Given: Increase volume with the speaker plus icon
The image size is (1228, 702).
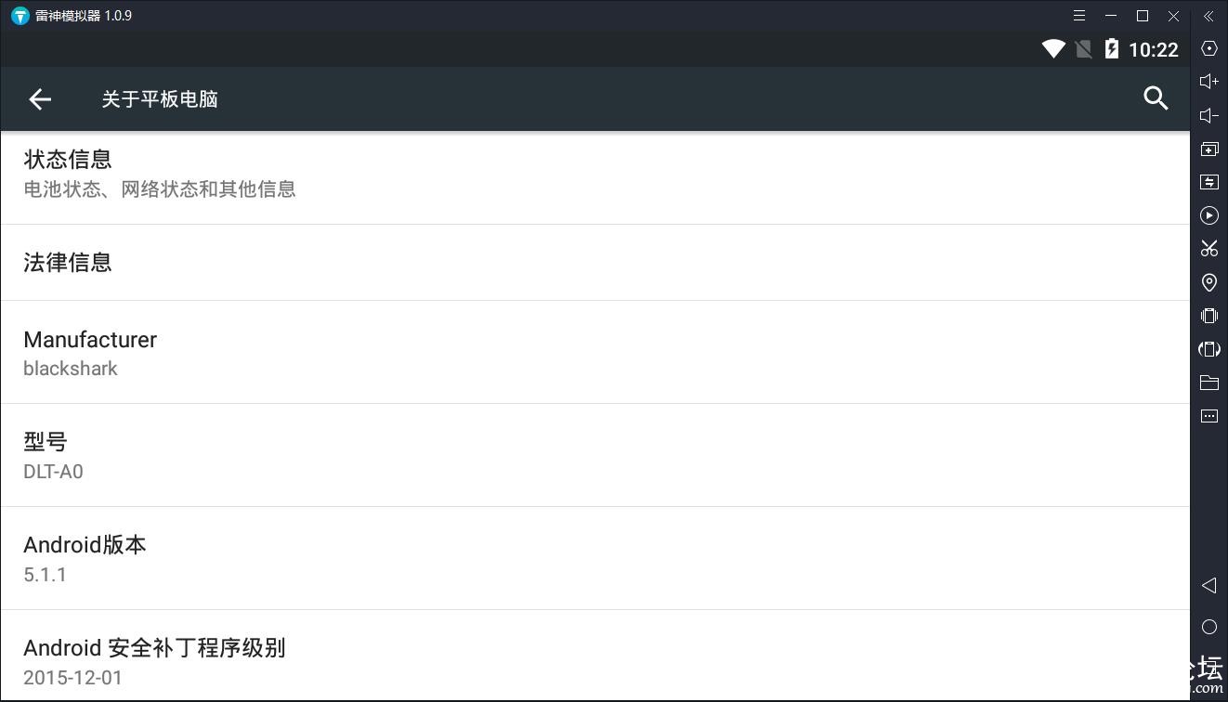Looking at the screenshot, I should point(1208,82).
